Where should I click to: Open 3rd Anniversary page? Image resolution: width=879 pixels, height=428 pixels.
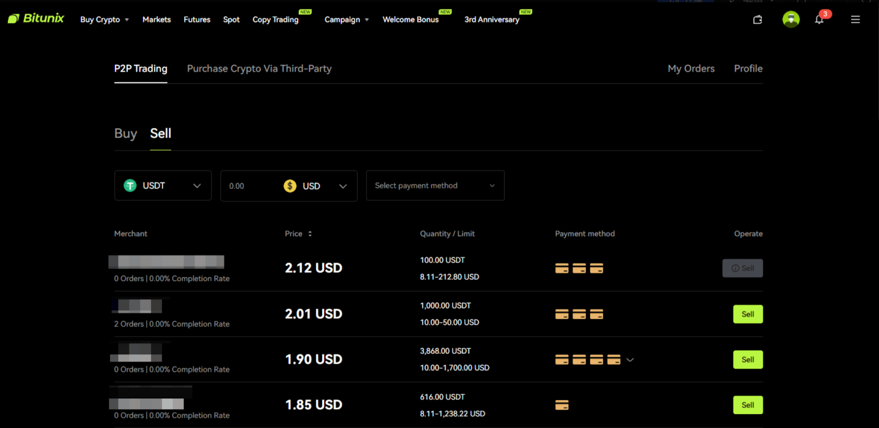492,20
